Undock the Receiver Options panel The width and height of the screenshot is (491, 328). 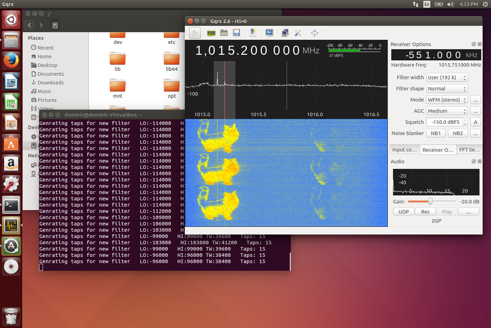tap(474, 44)
